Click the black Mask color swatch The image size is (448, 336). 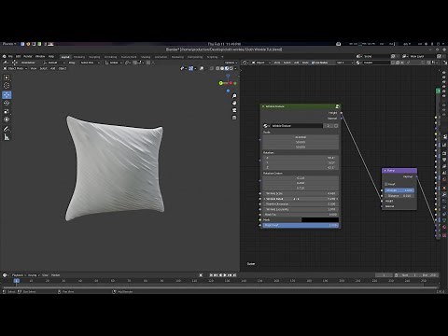320,220
